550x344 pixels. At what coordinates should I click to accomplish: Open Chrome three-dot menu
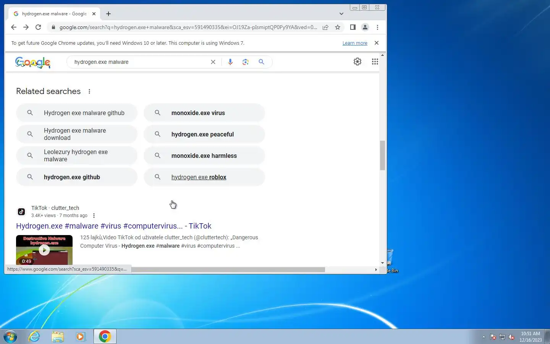coord(377,27)
